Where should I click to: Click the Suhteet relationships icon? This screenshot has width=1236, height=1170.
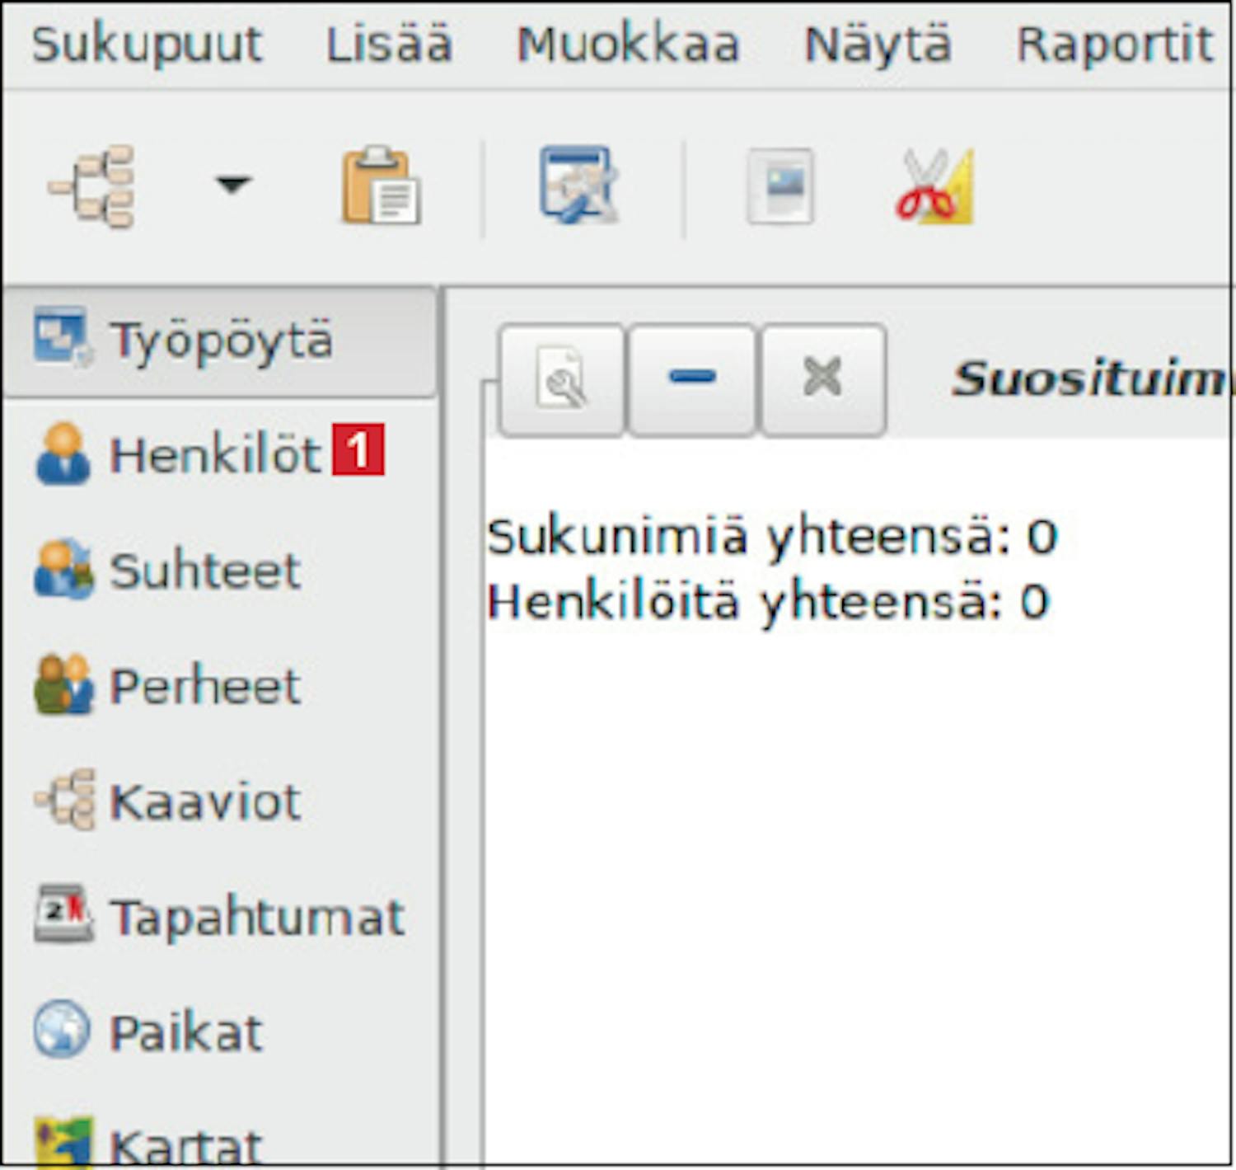pos(63,568)
